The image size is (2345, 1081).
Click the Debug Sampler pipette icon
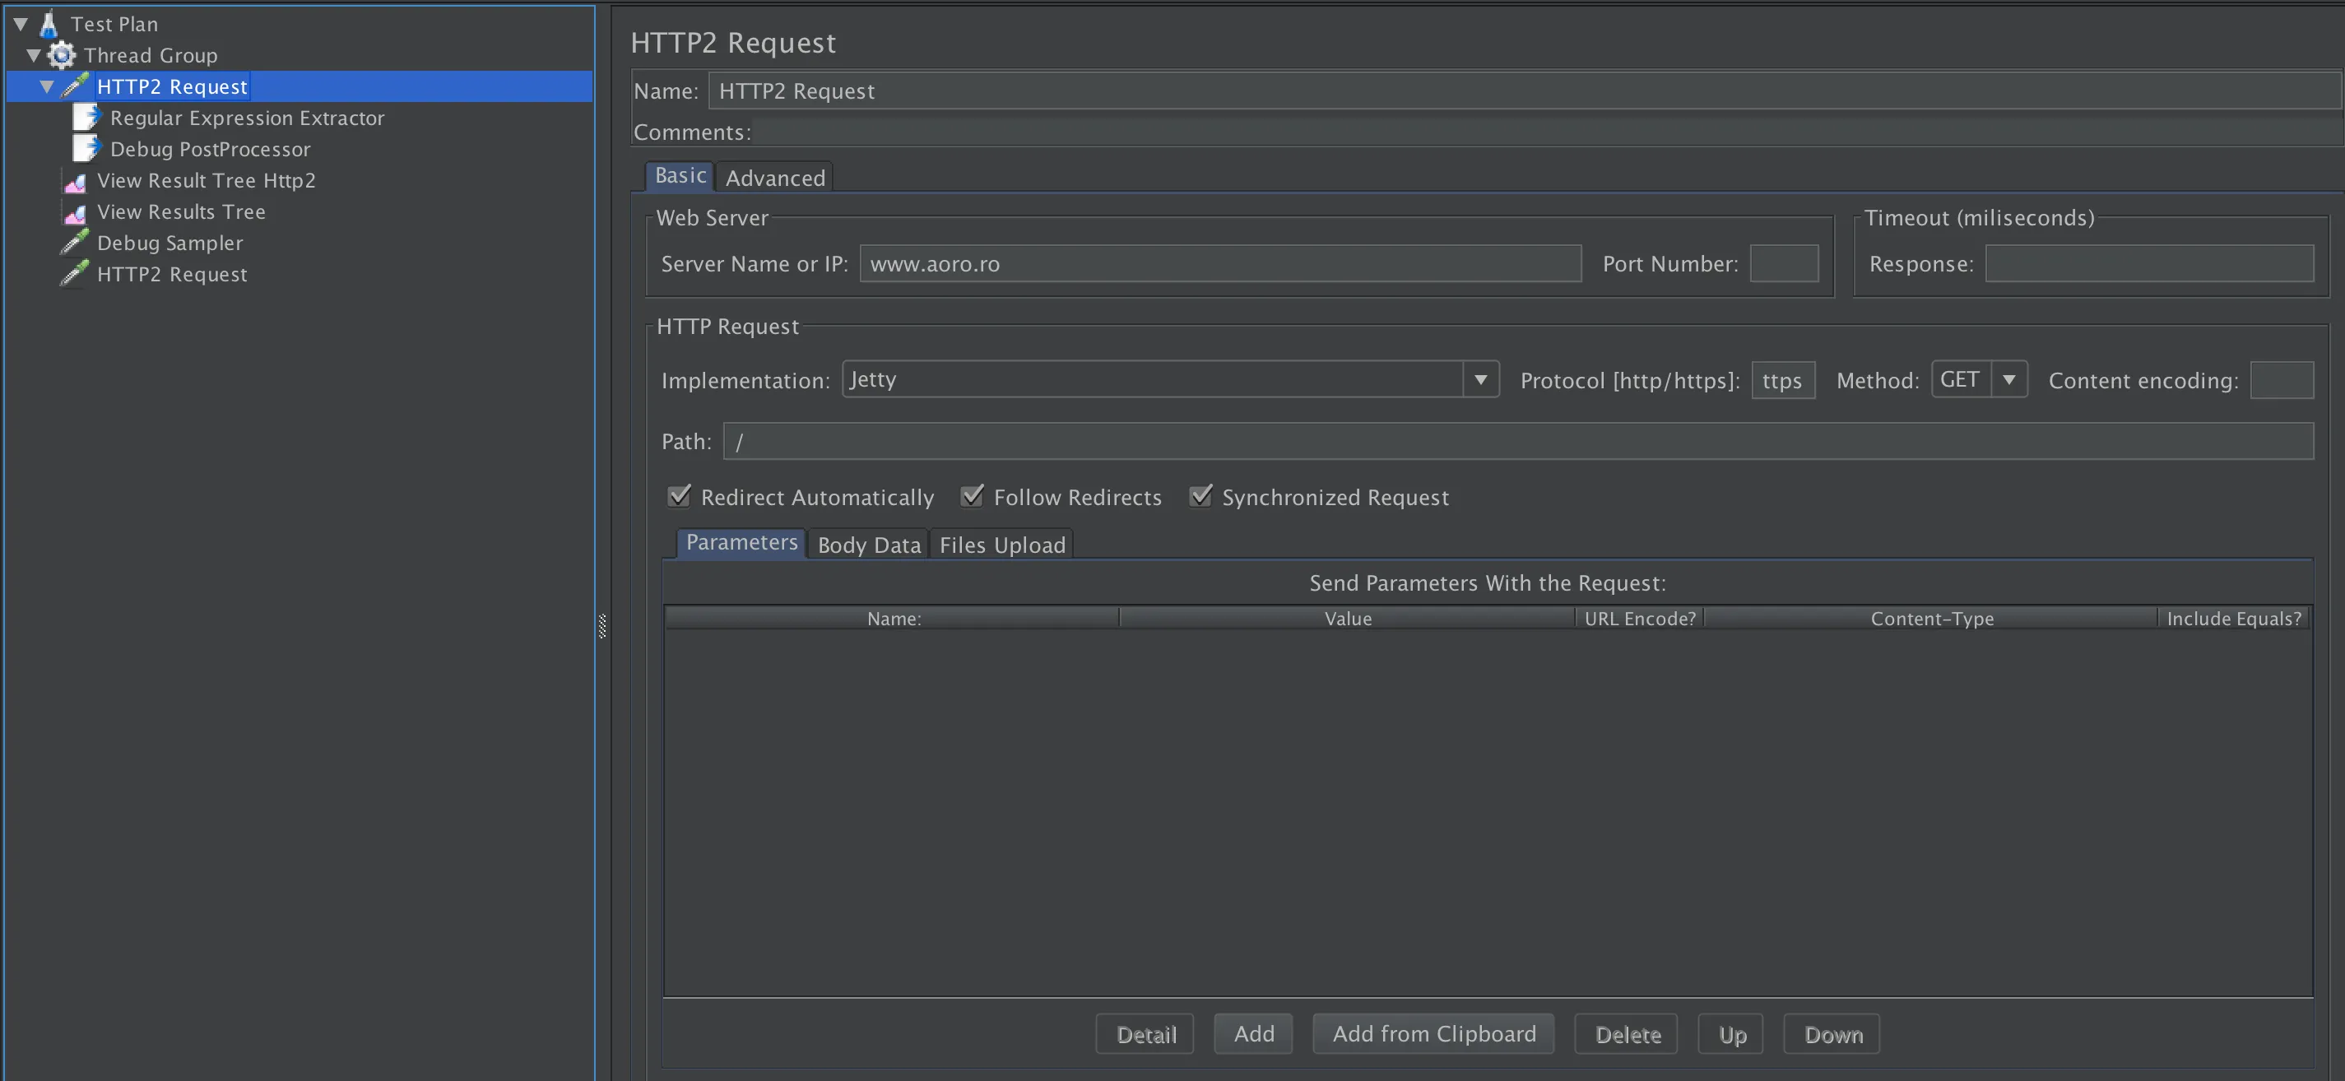click(x=75, y=242)
